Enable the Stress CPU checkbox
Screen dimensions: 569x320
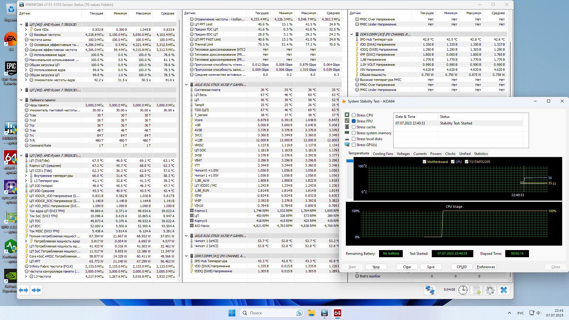(x=354, y=115)
